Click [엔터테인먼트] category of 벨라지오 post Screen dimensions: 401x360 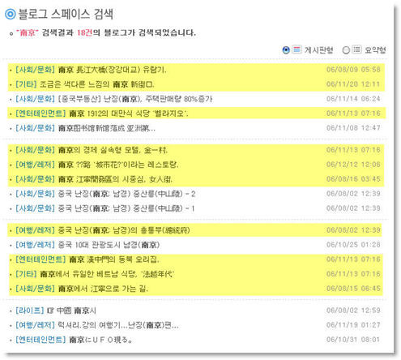click(x=41, y=114)
